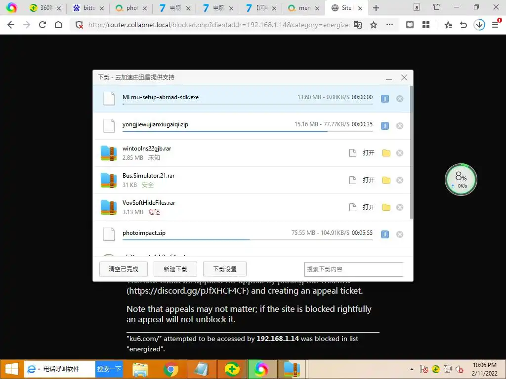Click the address bar URL field
Image resolution: width=506 pixels, height=379 pixels.
click(x=218, y=25)
